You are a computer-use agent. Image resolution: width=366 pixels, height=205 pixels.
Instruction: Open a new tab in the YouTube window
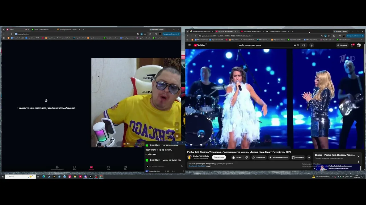pos(292,31)
